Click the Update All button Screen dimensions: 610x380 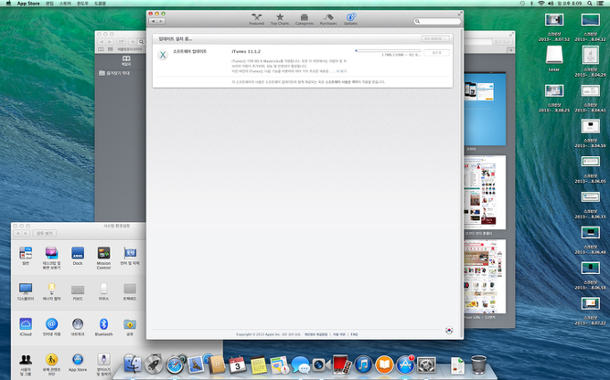[x=436, y=39]
